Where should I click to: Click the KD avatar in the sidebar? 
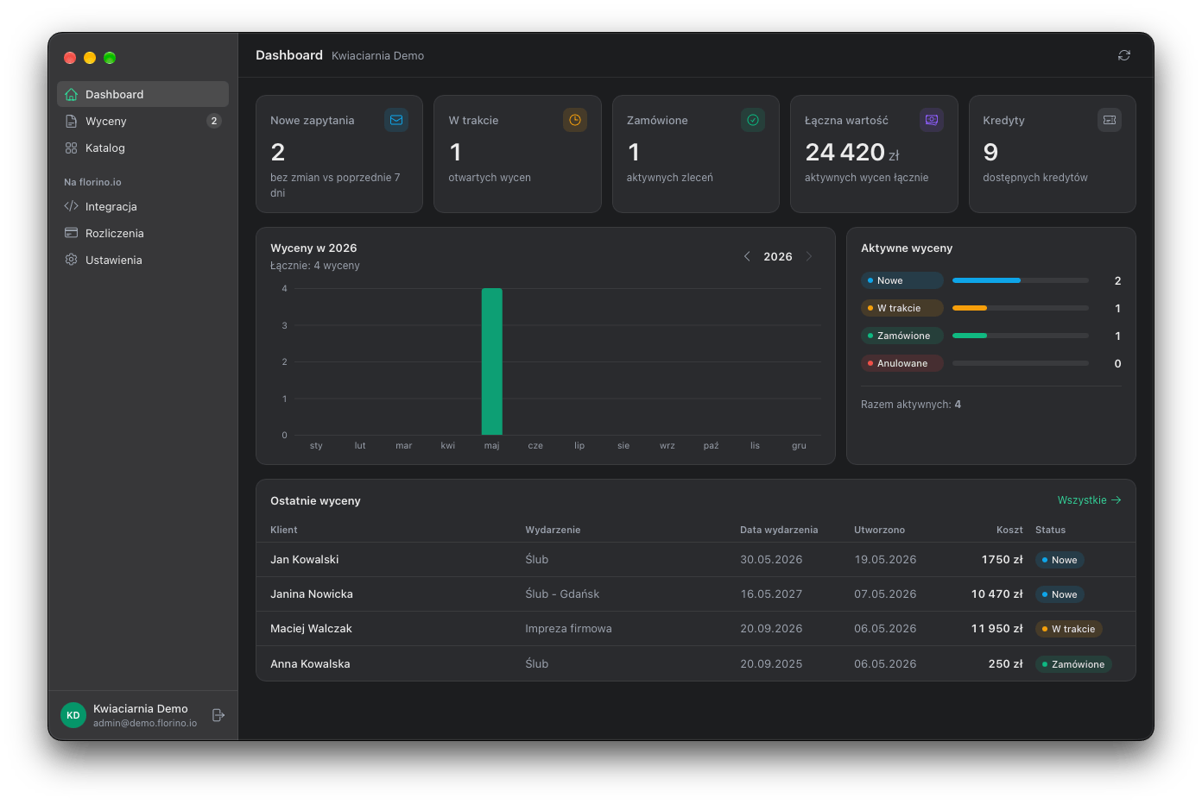click(73, 715)
